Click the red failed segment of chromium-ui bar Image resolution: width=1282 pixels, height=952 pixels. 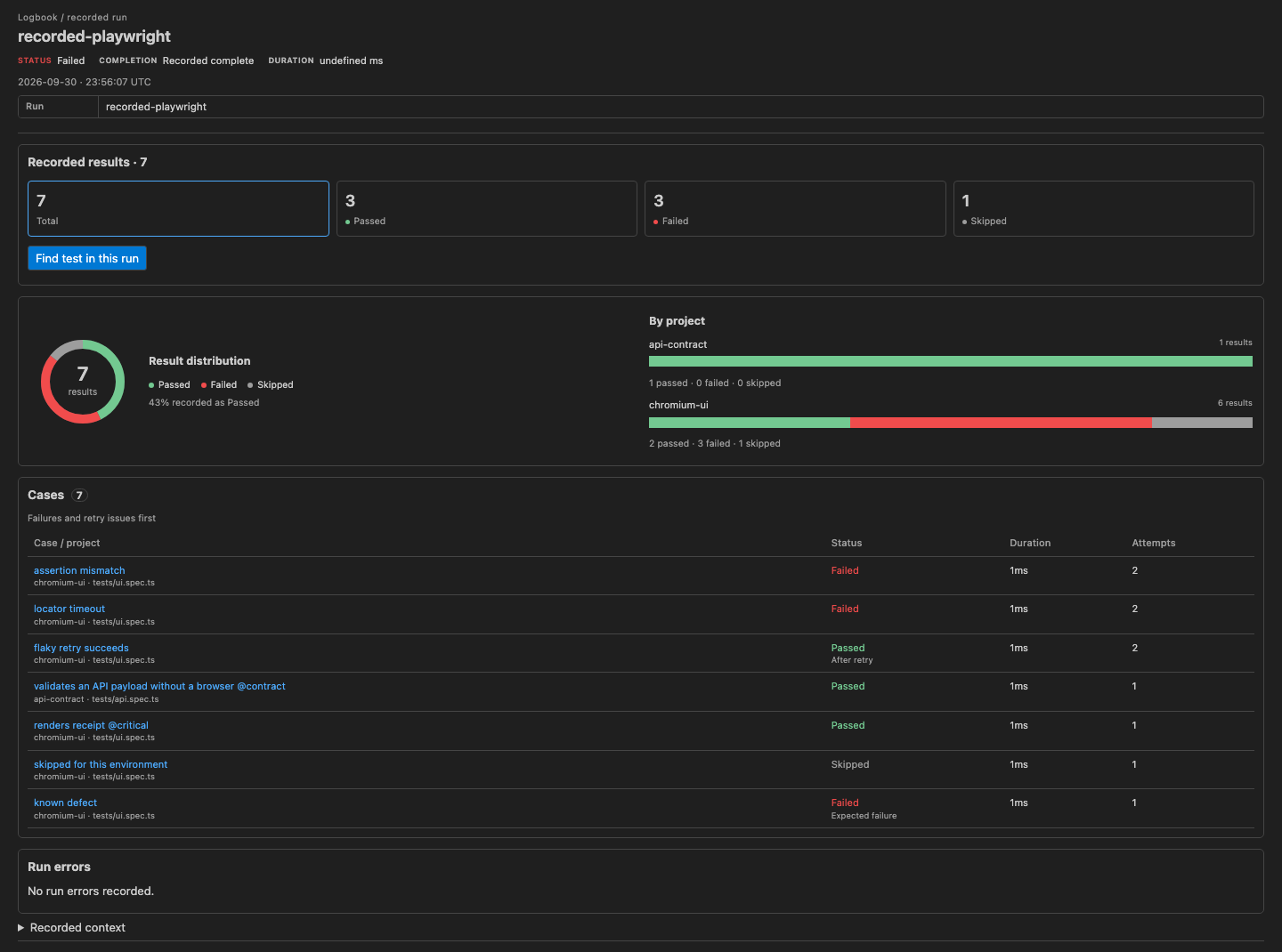pos(1001,423)
